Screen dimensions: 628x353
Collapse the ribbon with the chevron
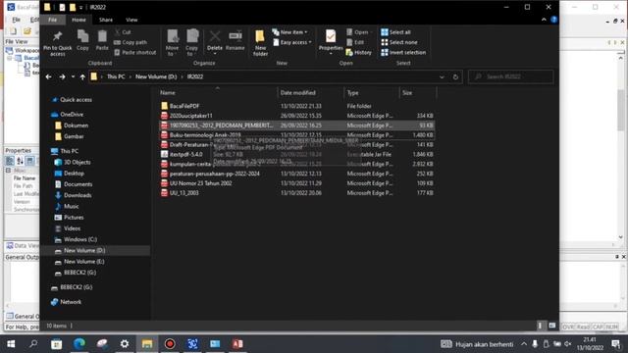(x=544, y=20)
